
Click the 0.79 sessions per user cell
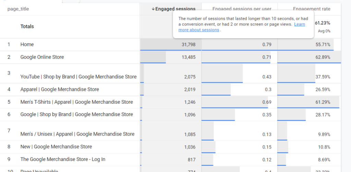pyautogui.click(x=267, y=44)
